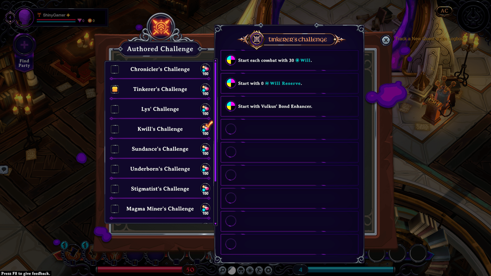This screenshot has width=491, height=276.
Task: Check the Magma Miner's Challenge box
Action: [x=115, y=209]
